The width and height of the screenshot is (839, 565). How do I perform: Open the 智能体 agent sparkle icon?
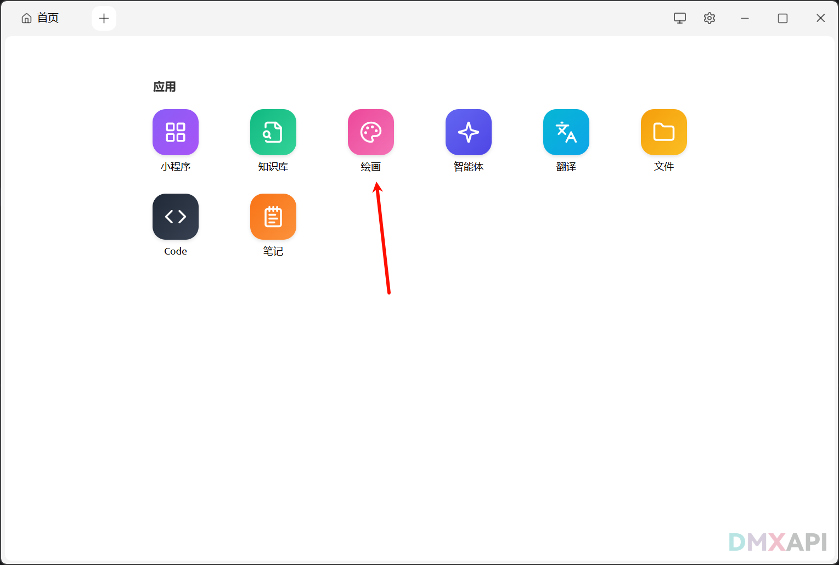(x=469, y=132)
